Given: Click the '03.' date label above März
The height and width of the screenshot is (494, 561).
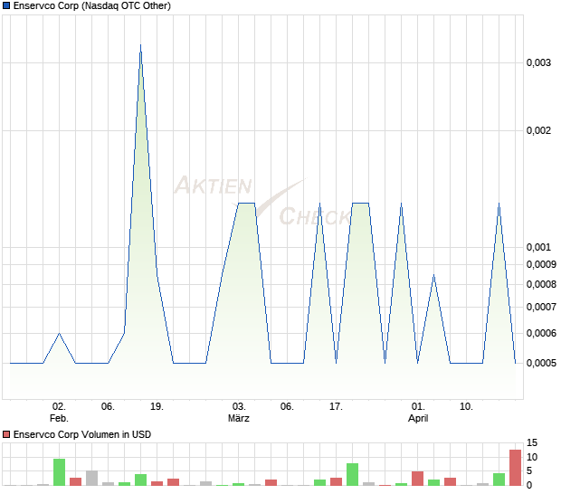Looking at the screenshot, I should tap(239, 407).
